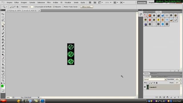Click the Essenciais workspace button

[142, 3]
